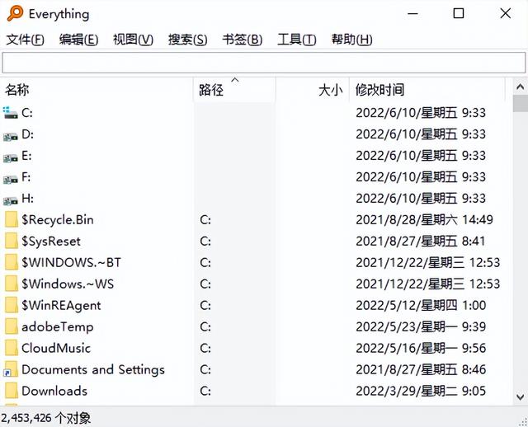Click the H: drive name text

click(27, 199)
